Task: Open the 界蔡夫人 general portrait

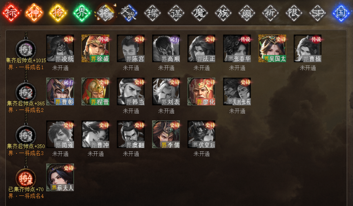Action: click(x=60, y=177)
